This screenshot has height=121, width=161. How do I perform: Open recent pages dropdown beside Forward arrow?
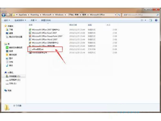click(x=11, y=15)
